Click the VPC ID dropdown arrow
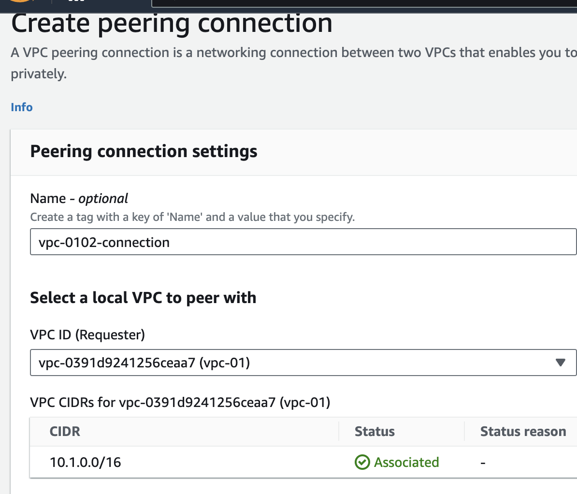This screenshot has height=494, width=577. click(560, 363)
